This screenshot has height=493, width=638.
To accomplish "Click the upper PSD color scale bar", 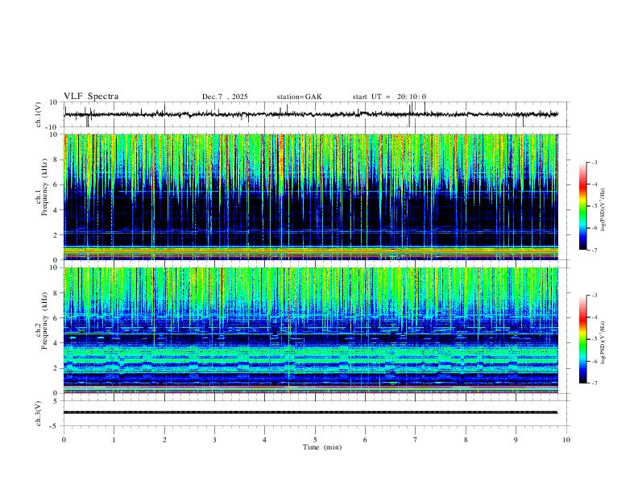I will 582,206.
